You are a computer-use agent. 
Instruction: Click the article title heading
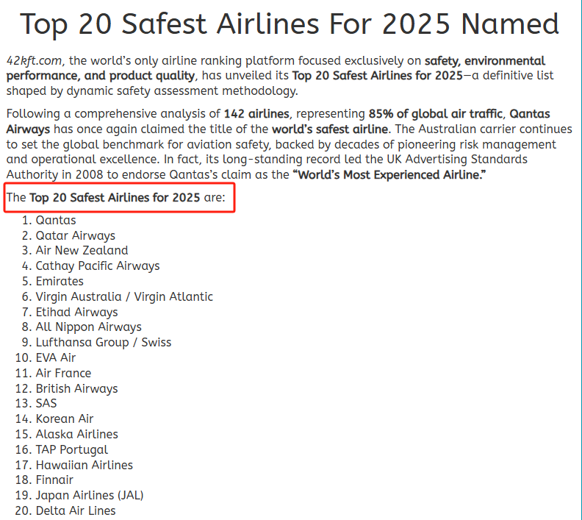(x=290, y=24)
